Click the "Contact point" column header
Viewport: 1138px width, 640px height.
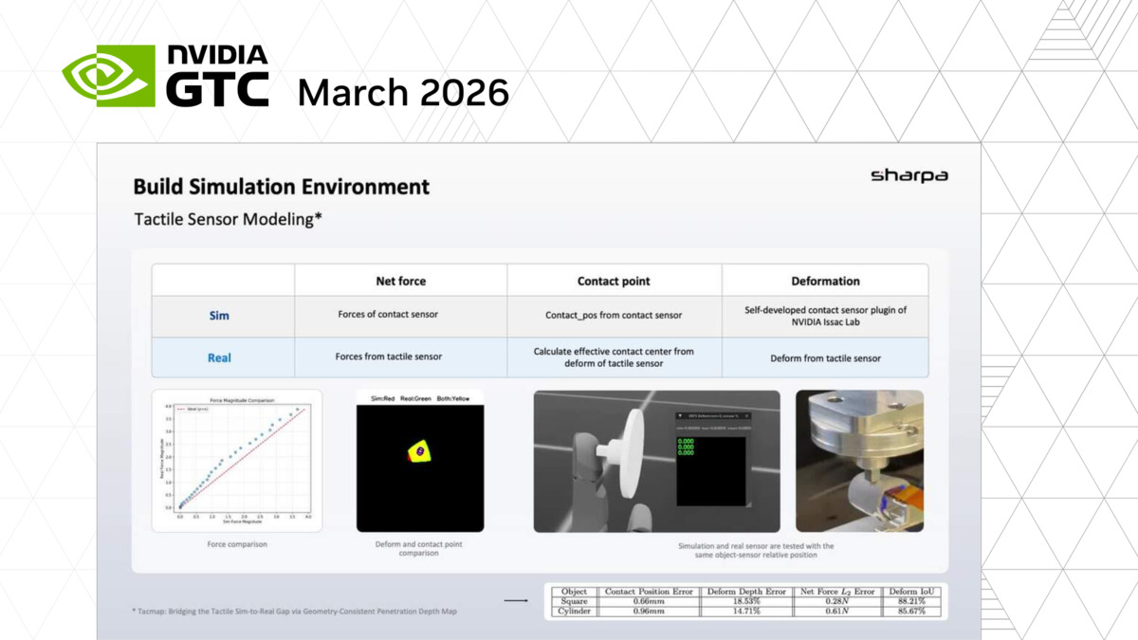point(614,281)
